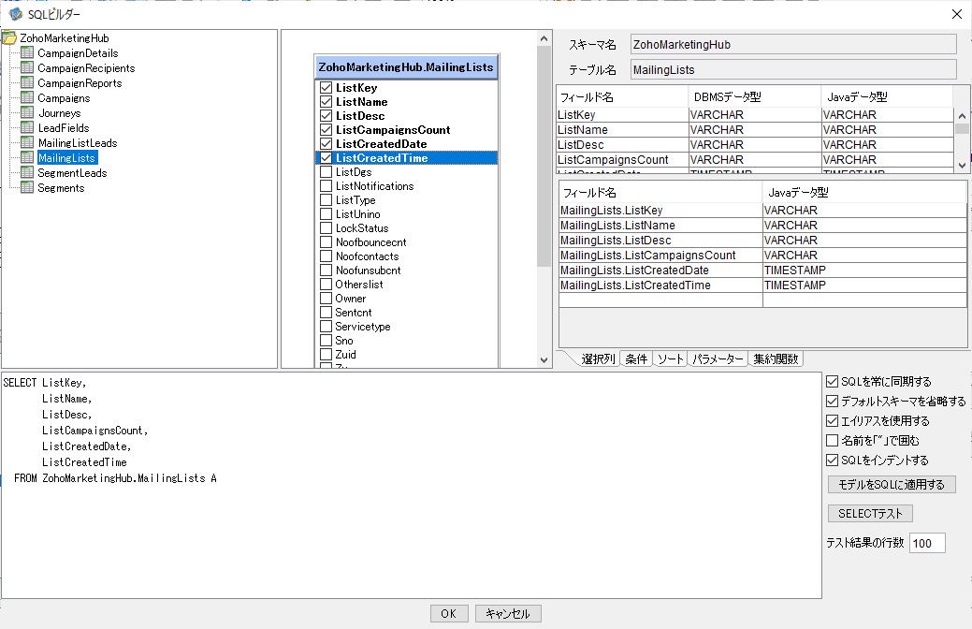Screen dimensions: 972x629
Task: Confirm with the OK button
Action: [449, 613]
